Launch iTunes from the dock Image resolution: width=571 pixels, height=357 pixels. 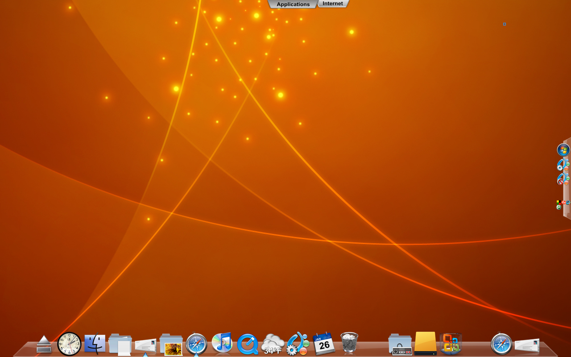click(222, 343)
